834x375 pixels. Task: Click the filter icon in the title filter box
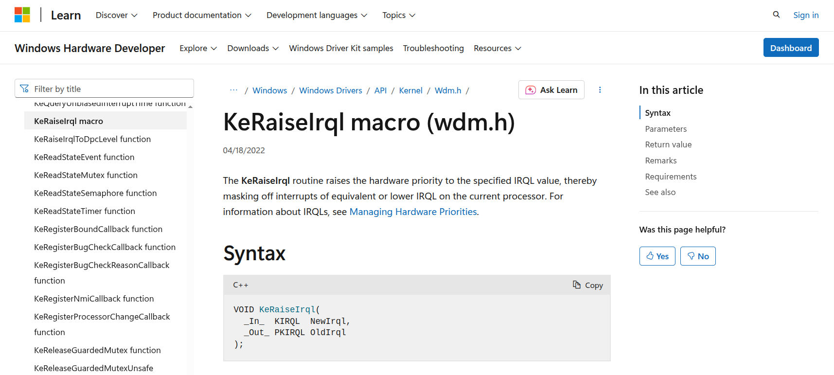tap(24, 89)
